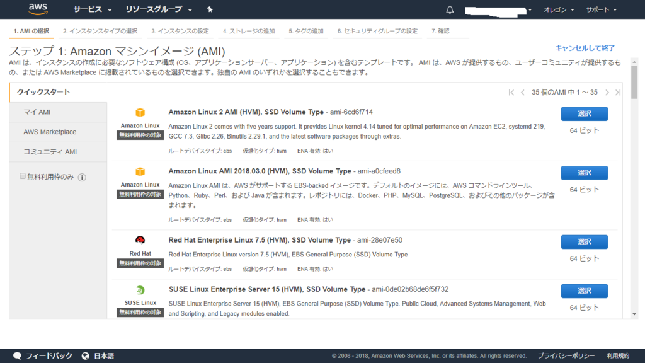Enable 無料利用枠のみ checkbox
This screenshot has width=645, height=363.
[x=23, y=176]
